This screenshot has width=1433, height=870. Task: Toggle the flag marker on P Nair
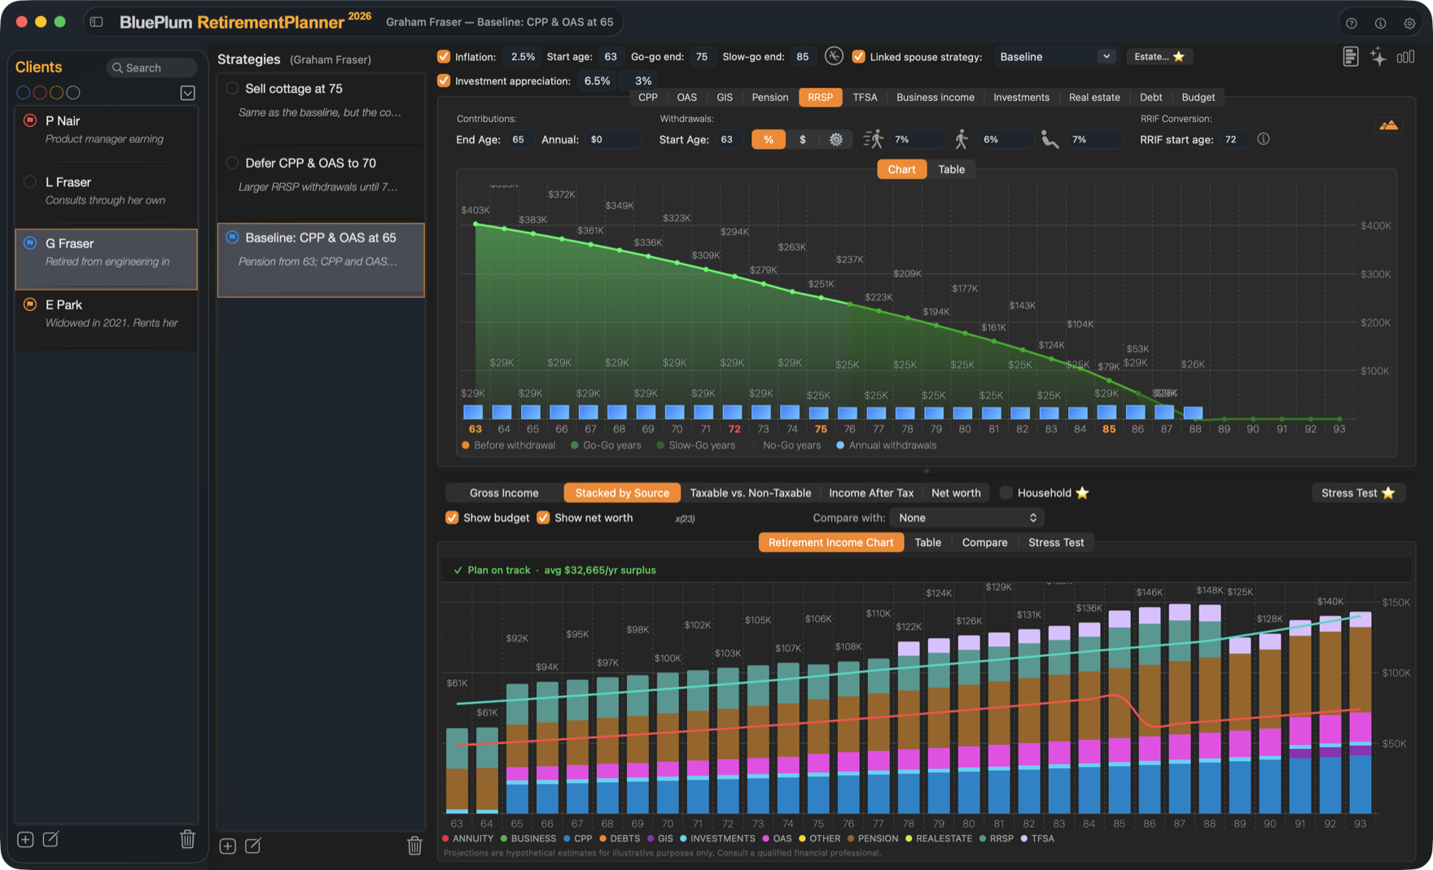[x=30, y=120]
